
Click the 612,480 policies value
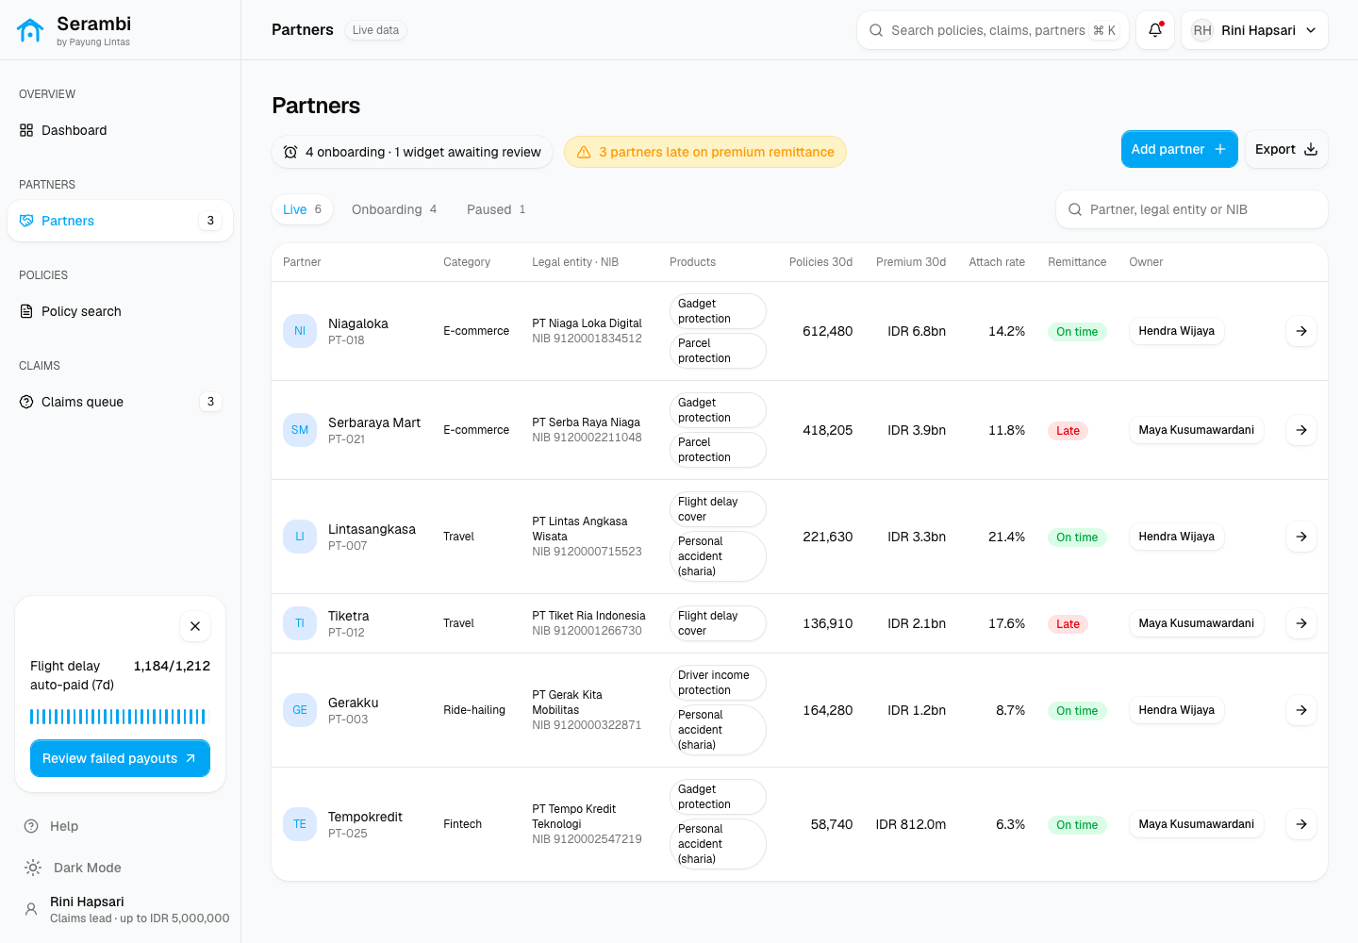click(x=827, y=331)
